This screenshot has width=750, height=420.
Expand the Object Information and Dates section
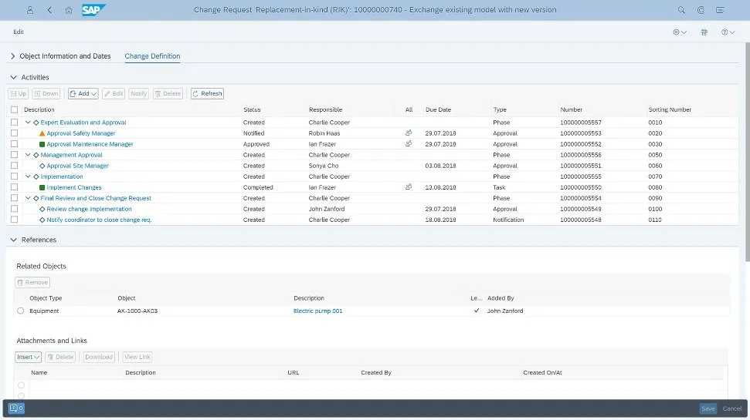coord(13,56)
